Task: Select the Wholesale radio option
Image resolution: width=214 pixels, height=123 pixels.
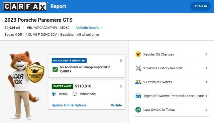Action: click(x=75, y=94)
